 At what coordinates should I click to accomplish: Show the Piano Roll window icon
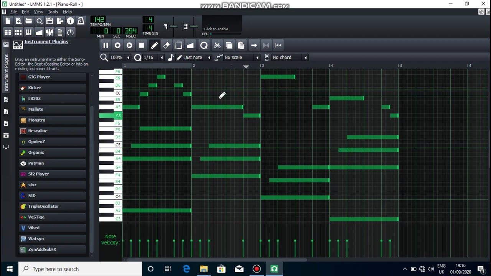coord(29,32)
